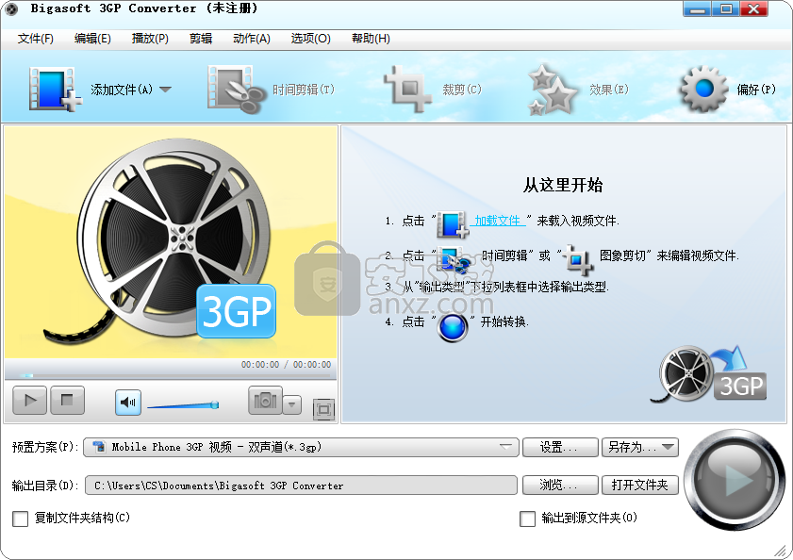The width and height of the screenshot is (793, 560).
Task: Click the 加载文件 link
Action: (x=498, y=221)
